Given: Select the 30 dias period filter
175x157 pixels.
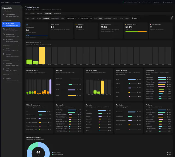Looking at the screenshot, I should pyautogui.click(x=39, y=18).
